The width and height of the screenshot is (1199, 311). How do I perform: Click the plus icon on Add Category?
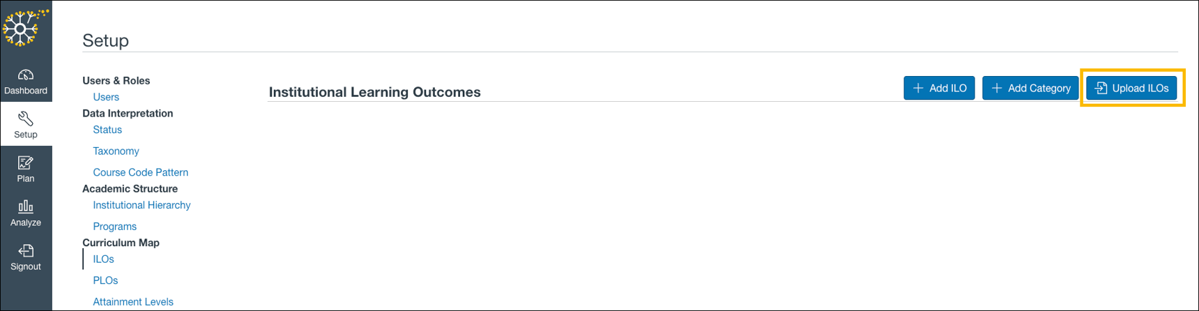point(997,88)
